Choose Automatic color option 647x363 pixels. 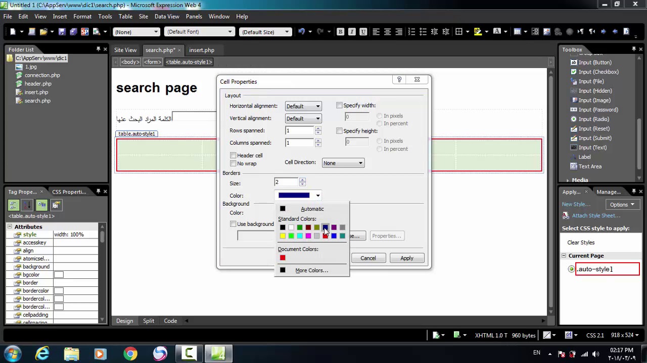tap(312, 209)
